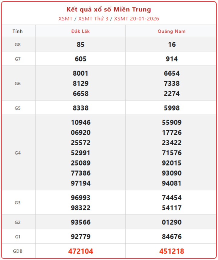218x260 pixels.
Task: Click the G8 row label
Action: [x=18, y=44]
